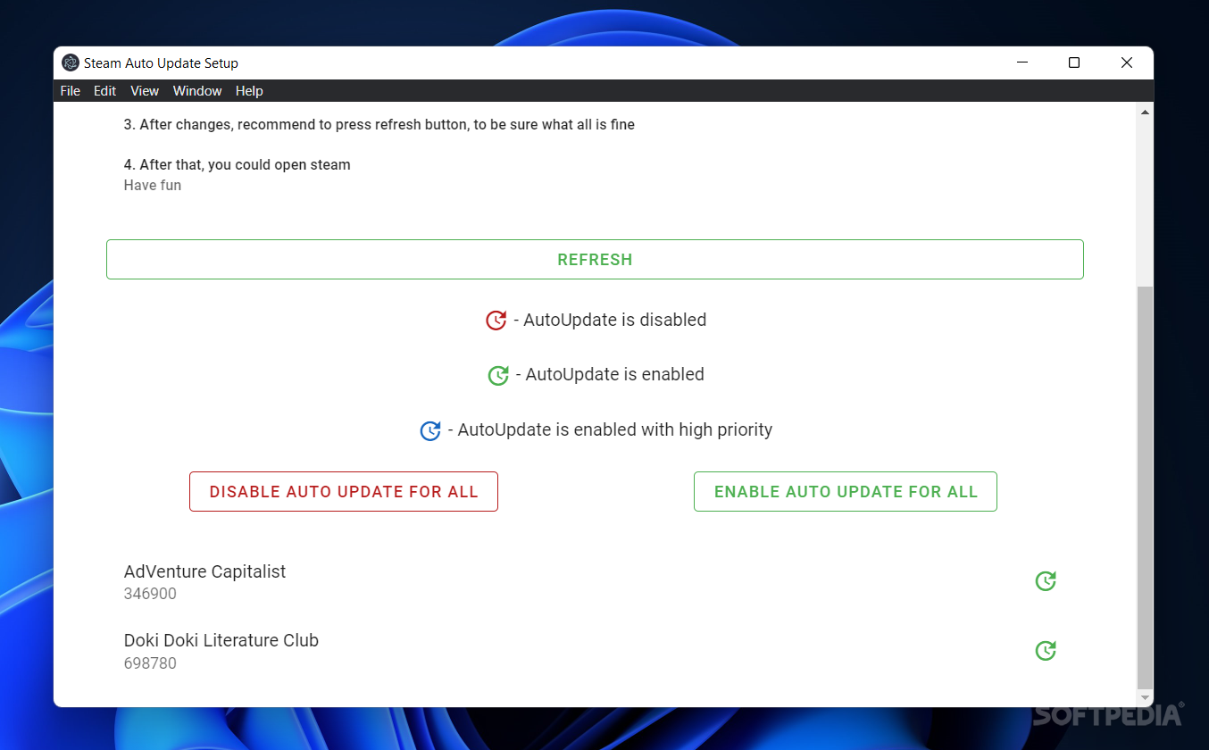Enable auto update for all games
The width and height of the screenshot is (1209, 750).
coord(846,492)
